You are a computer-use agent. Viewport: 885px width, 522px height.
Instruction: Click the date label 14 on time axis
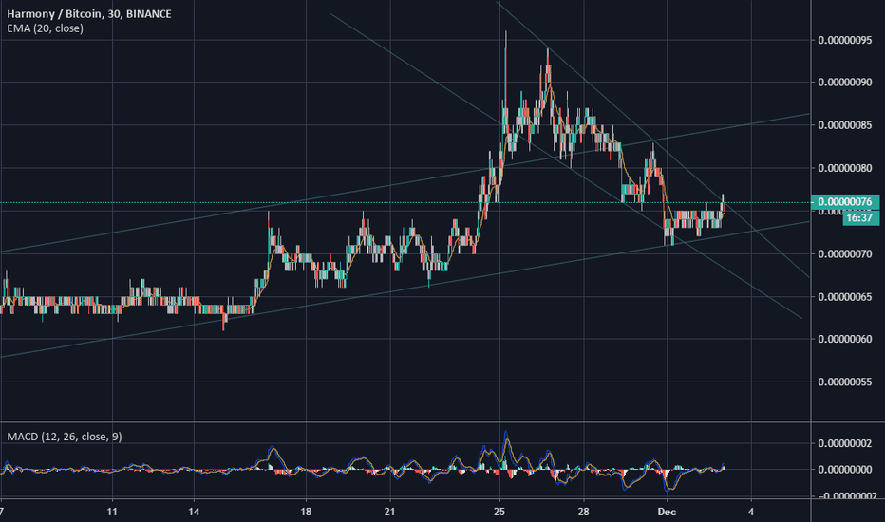[x=194, y=512]
